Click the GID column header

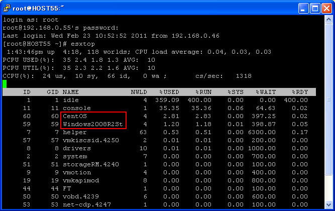click(x=53, y=92)
